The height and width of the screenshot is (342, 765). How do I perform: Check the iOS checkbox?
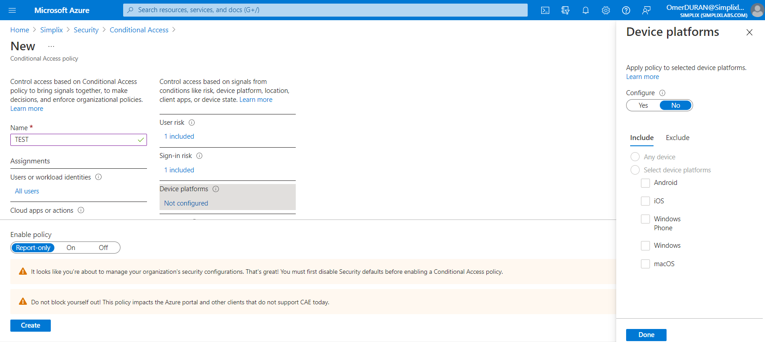click(x=645, y=201)
